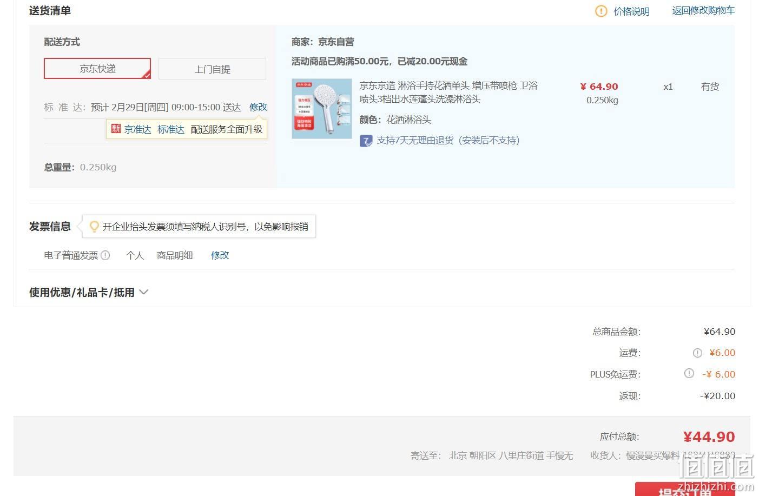Viewport: 759px width, 496px height.
Task: Open the 标准达 delivery service link
Action: click(171, 129)
